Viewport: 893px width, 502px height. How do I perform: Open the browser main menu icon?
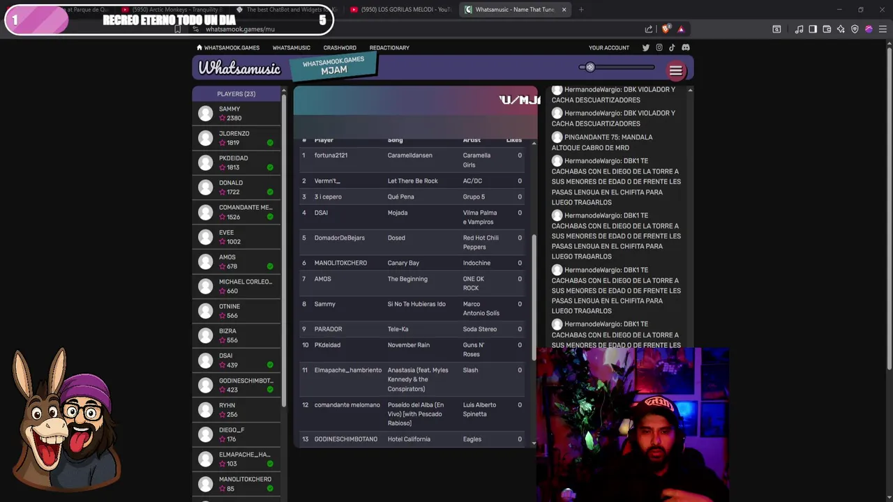click(x=883, y=29)
